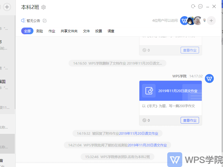Open the feedback bubble icon in title bar
The height and width of the screenshot is (167, 223).
(200, 6)
